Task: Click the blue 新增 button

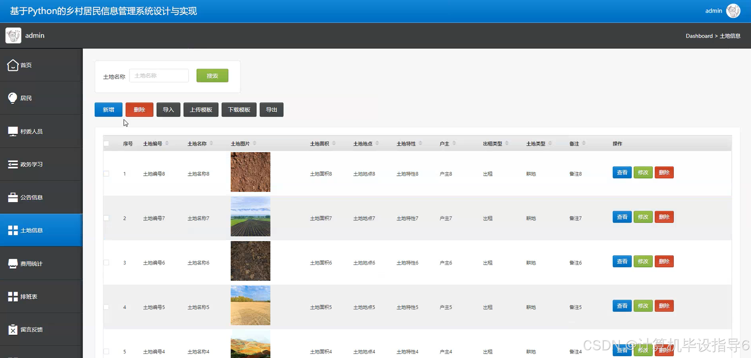Action: pos(109,110)
